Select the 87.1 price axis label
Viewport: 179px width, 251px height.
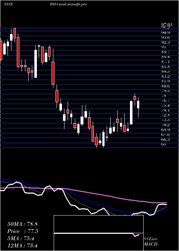165,62
